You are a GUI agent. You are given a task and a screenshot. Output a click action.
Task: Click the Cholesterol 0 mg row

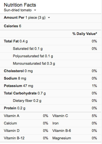coord(50,71)
